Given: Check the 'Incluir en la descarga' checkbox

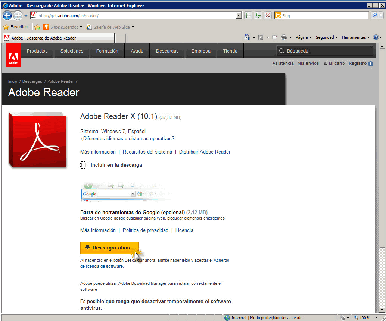Looking at the screenshot, I should (x=84, y=165).
